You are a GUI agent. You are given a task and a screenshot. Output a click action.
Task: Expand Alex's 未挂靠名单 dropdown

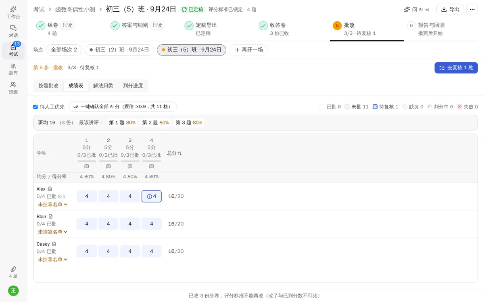click(53, 205)
